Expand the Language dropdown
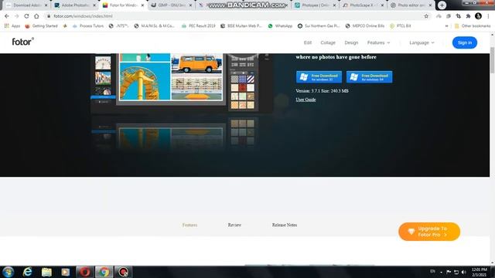This screenshot has height=278, width=495. click(422, 42)
